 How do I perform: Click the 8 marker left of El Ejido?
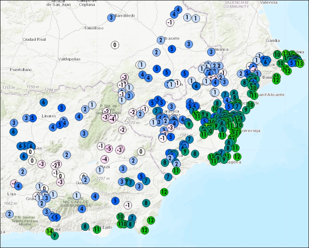pyautogui.click(x=85, y=226)
